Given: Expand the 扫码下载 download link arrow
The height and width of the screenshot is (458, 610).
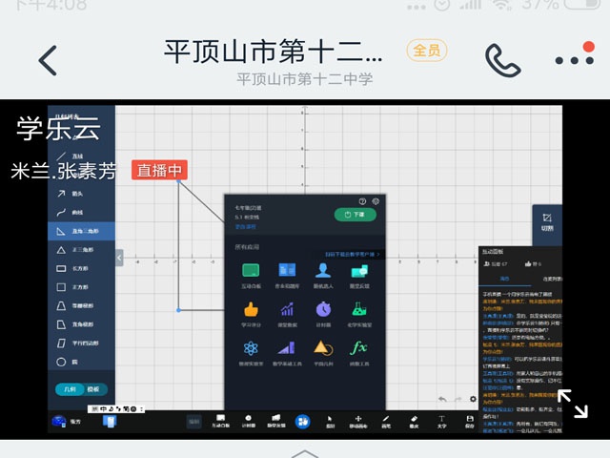Looking at the screenshot, I should click(x=378, y=255).
